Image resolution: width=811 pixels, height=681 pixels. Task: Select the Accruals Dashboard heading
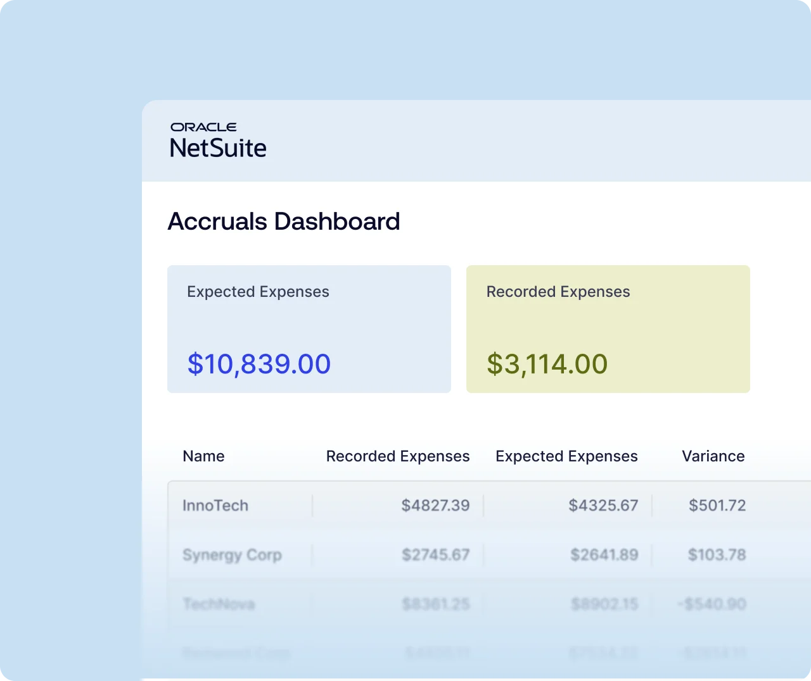click(x=284, y=222)
